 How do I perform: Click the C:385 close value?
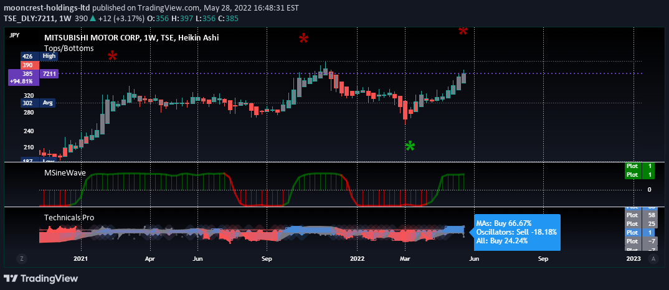227,18
